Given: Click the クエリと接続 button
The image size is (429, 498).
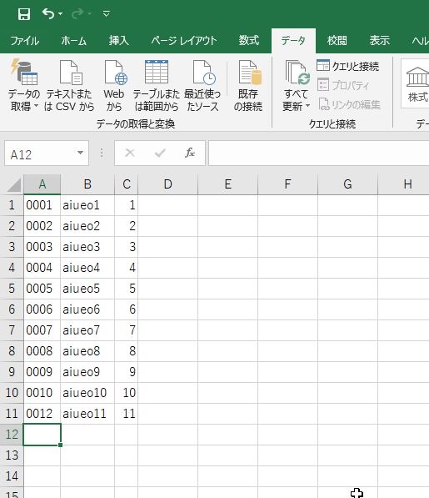Looking at the screenshot, I should tap(348, 66).
